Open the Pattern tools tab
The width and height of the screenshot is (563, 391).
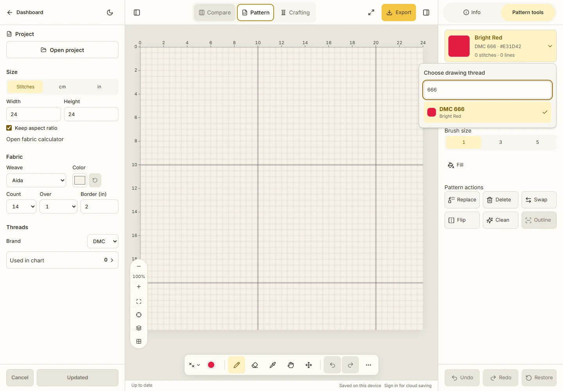528,13
